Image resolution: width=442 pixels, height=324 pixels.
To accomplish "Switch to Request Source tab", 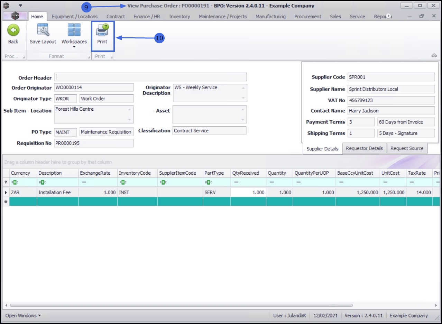I will tap(407, 148).
